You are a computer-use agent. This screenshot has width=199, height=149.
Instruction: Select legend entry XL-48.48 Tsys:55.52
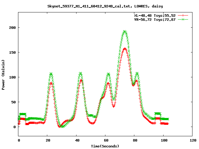[155, 16]
